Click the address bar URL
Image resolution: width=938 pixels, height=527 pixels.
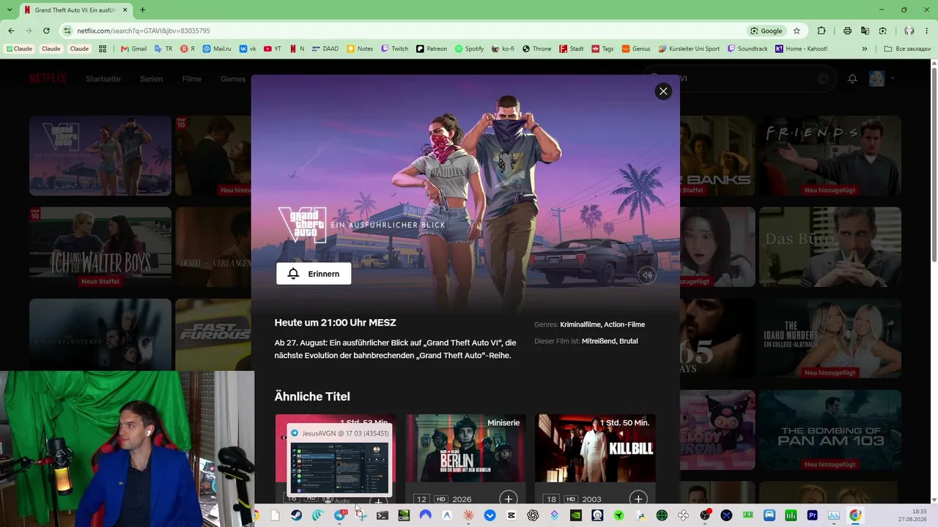click(x=144, y=31)
